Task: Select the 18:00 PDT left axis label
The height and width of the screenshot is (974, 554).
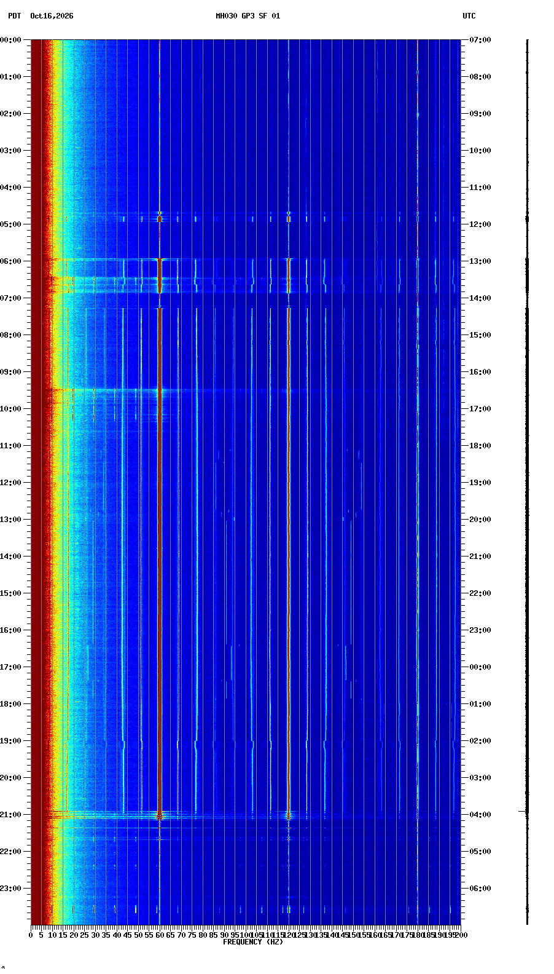Action: click(10, 704)
